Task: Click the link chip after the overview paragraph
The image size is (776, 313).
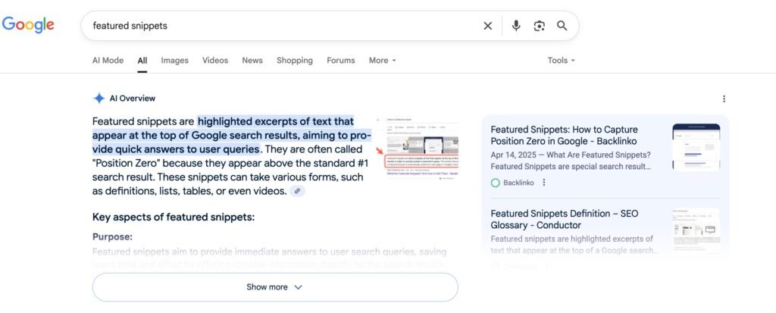Action: tap(297, 191)
